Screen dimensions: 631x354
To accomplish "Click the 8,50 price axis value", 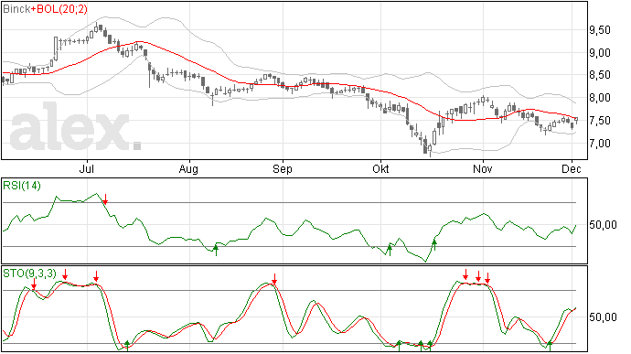I will (600, 75).
